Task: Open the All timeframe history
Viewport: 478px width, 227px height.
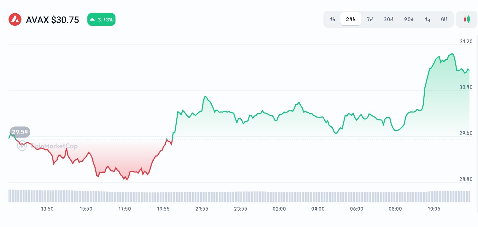Action: click(444, 19)
